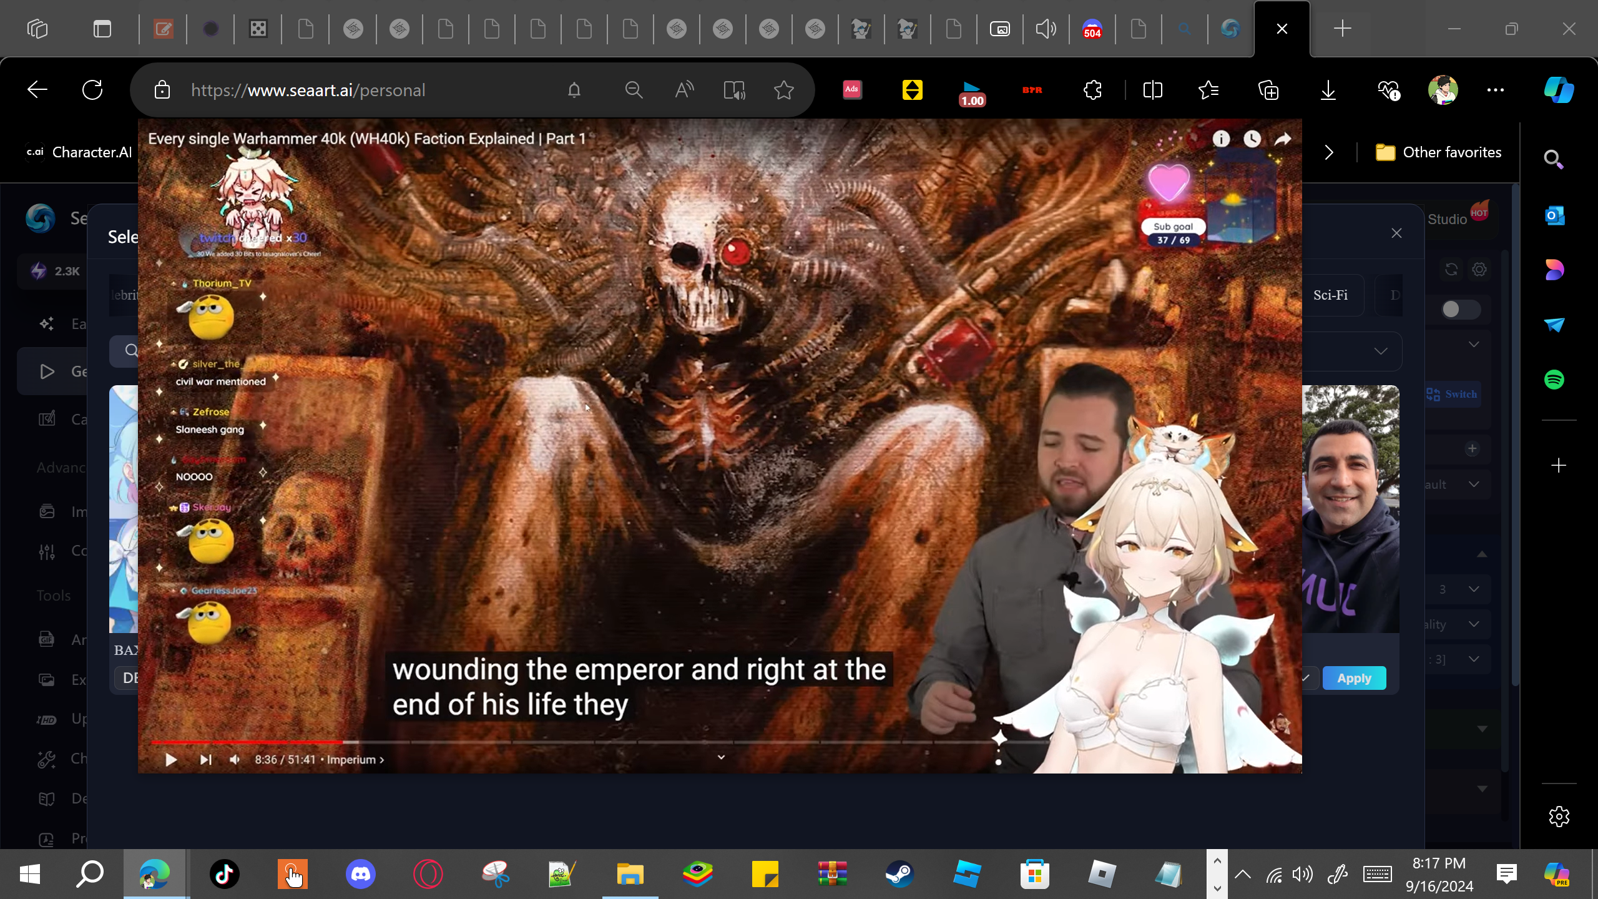Screen dimensions: 1598x899
Task: Open the dropdown showing value 3
Action: tap(1458, 589)
